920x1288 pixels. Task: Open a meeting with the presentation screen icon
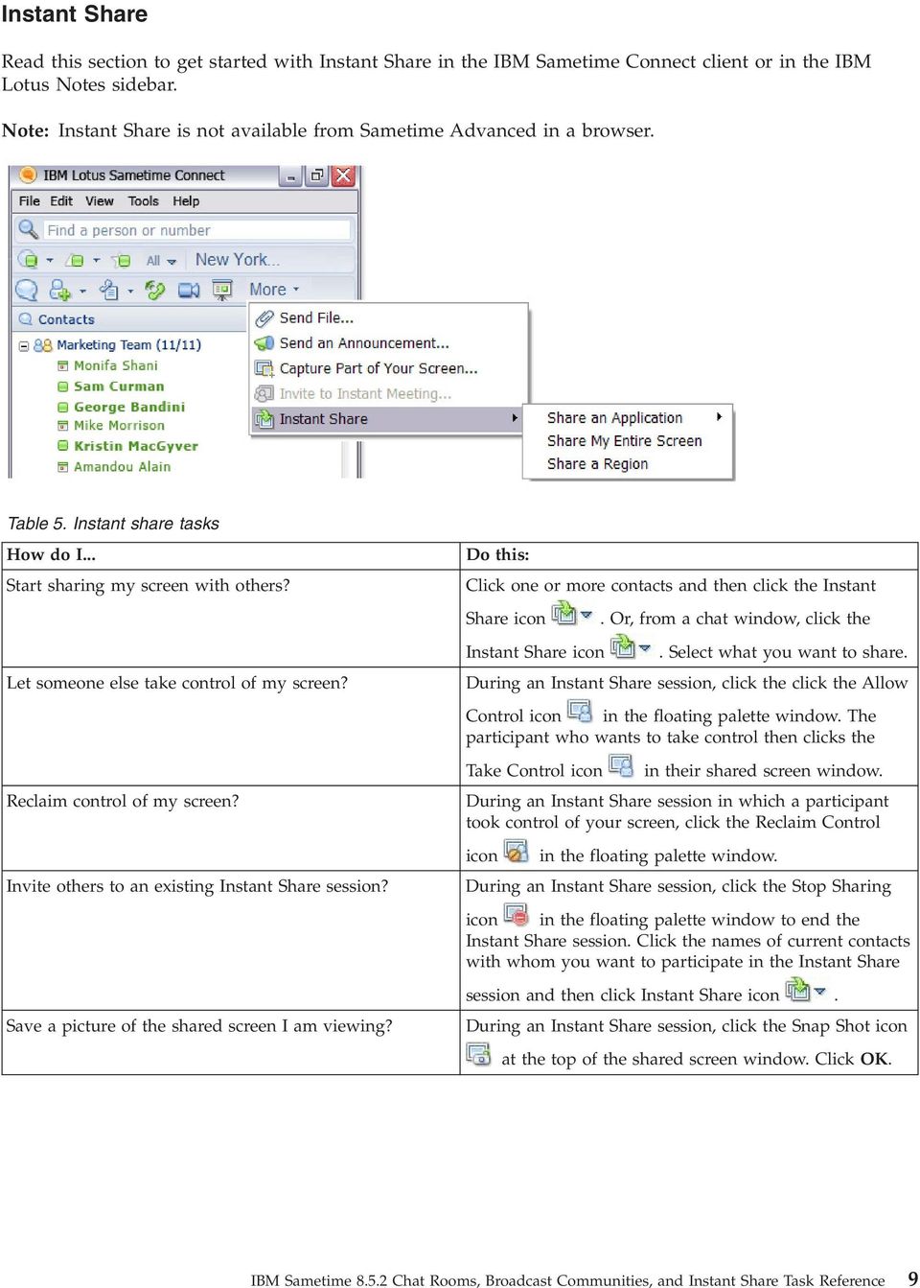point(222,289)
